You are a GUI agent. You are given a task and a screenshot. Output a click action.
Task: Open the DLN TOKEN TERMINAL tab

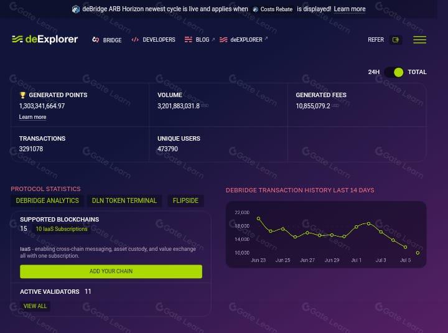(124, 200)
